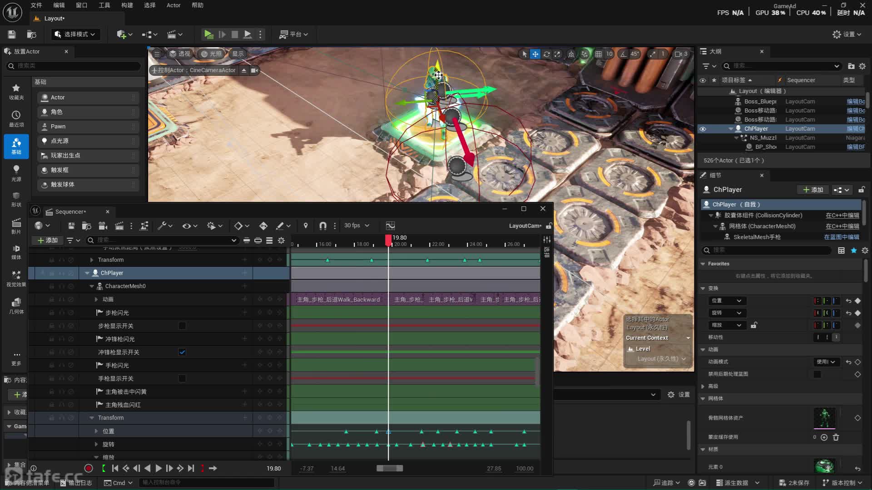Click the 在蓝图中编辑 link for SkeletalMesh
Screen dimensions: 872x490
(841, 237)
